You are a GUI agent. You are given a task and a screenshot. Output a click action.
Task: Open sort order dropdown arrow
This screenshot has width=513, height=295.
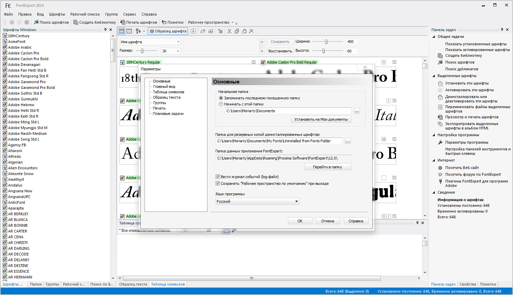coord(144,31)
